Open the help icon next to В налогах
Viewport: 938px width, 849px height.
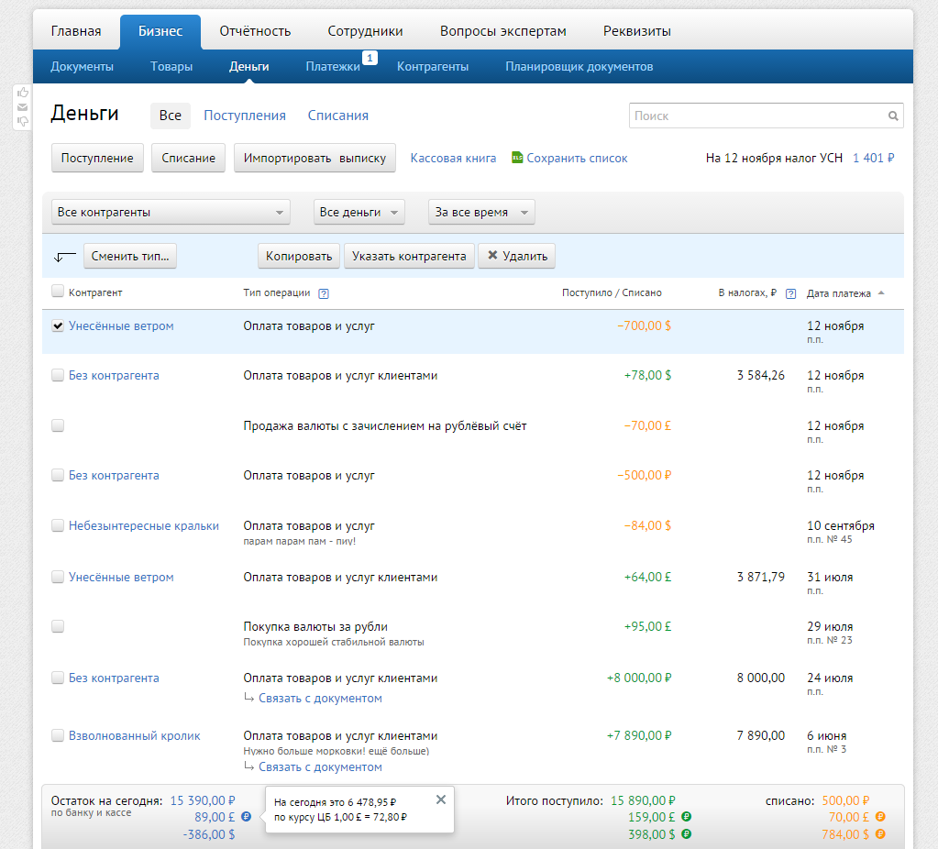click(790, 293)
